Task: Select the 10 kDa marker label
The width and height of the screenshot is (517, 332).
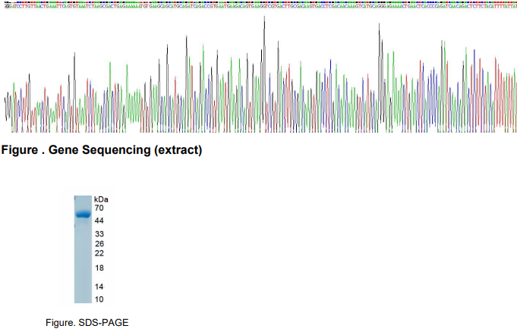Action: (99, 299)
